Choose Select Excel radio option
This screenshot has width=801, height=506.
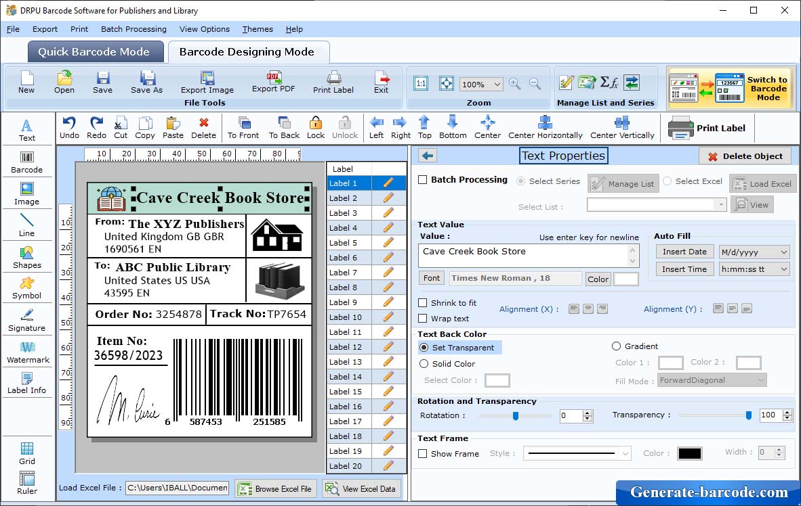(x=667, y=181)
